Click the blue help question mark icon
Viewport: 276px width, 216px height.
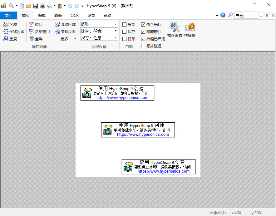click(x=223, y=15)
